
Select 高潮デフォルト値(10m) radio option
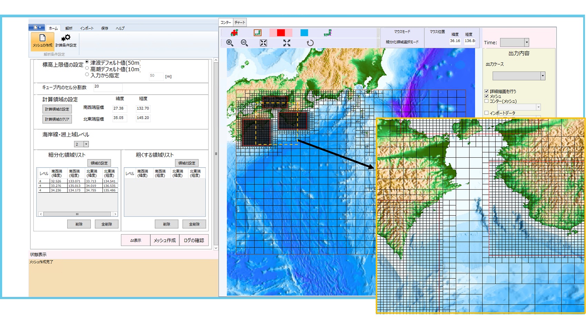click(87, 68)
